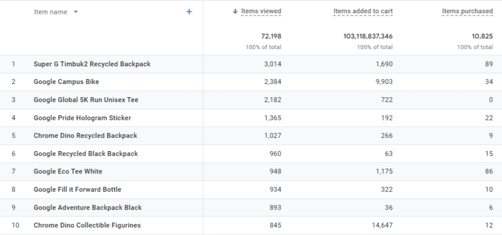This screenshot has height=235, width=502.
Task: Click the 960 items viewed cell
Action: coord(276,154)
